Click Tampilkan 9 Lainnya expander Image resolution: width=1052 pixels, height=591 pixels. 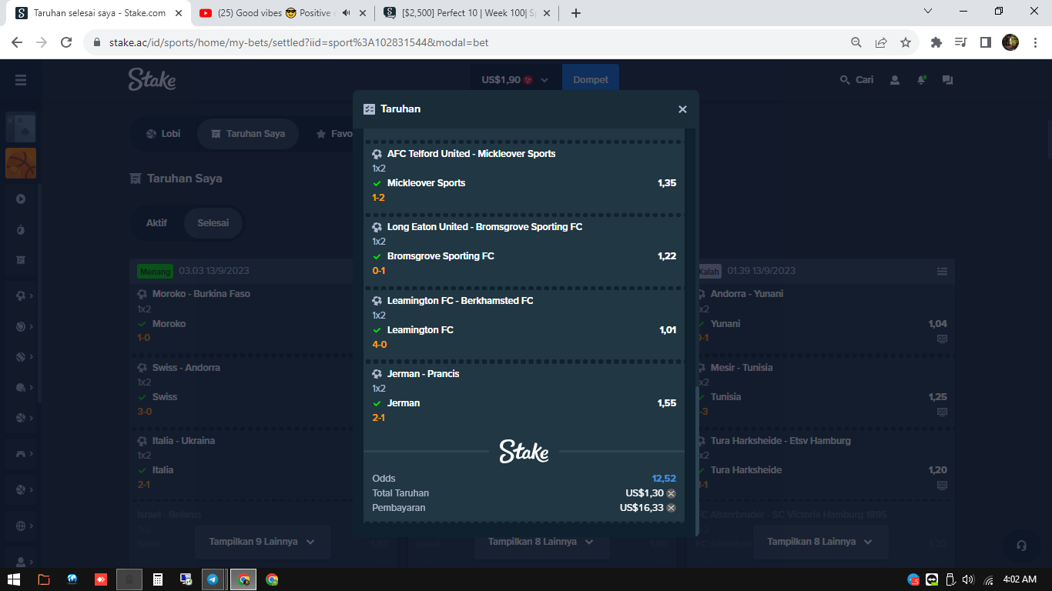(x=263, y=542)
